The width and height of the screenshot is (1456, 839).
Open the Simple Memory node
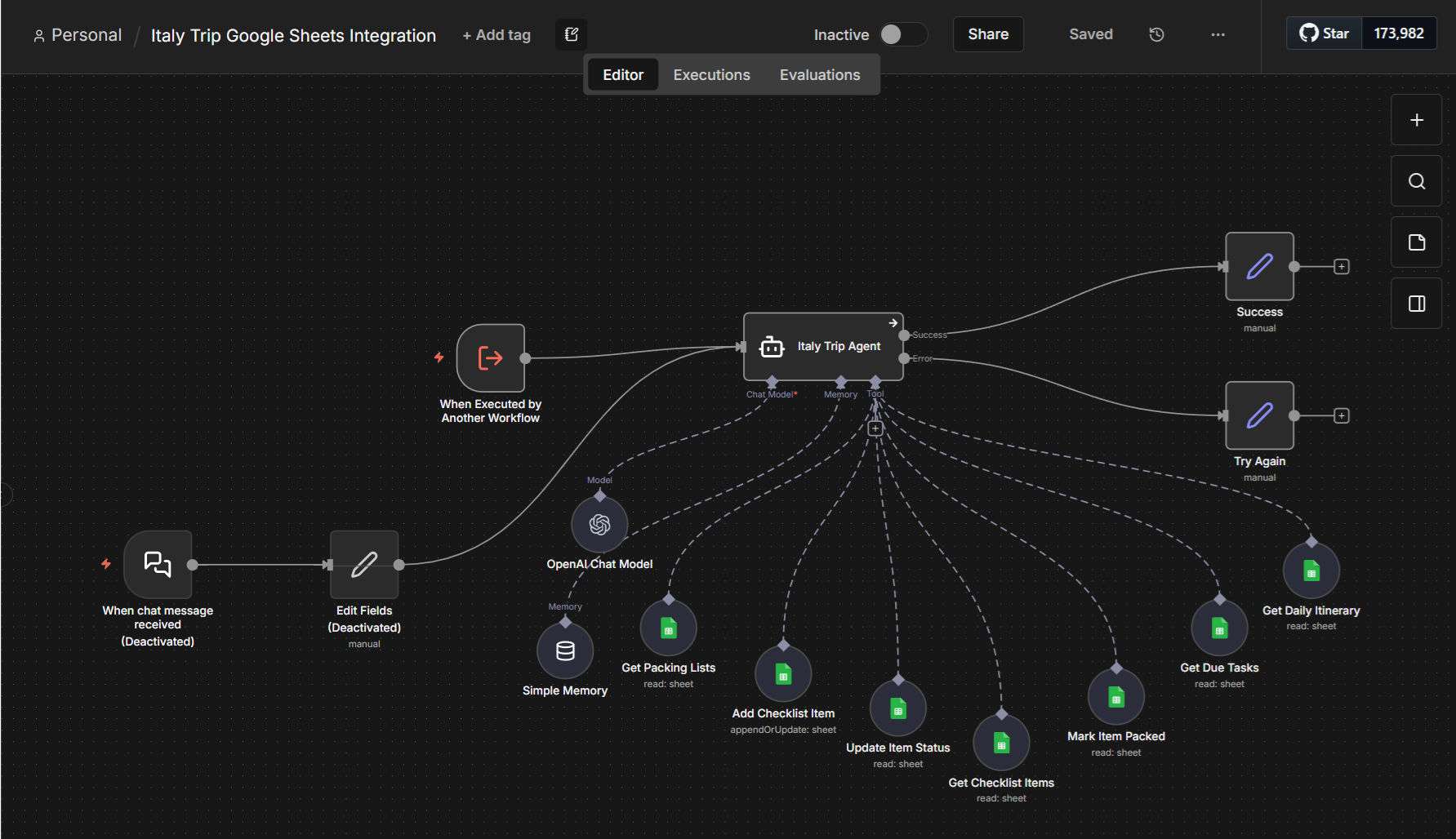pyautogui.click(x=564, y=650)
